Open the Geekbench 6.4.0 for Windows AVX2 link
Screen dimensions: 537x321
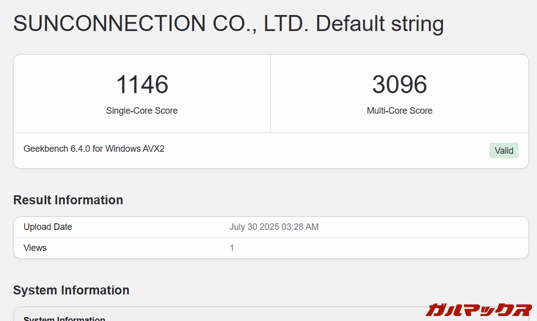click(94, 148)
